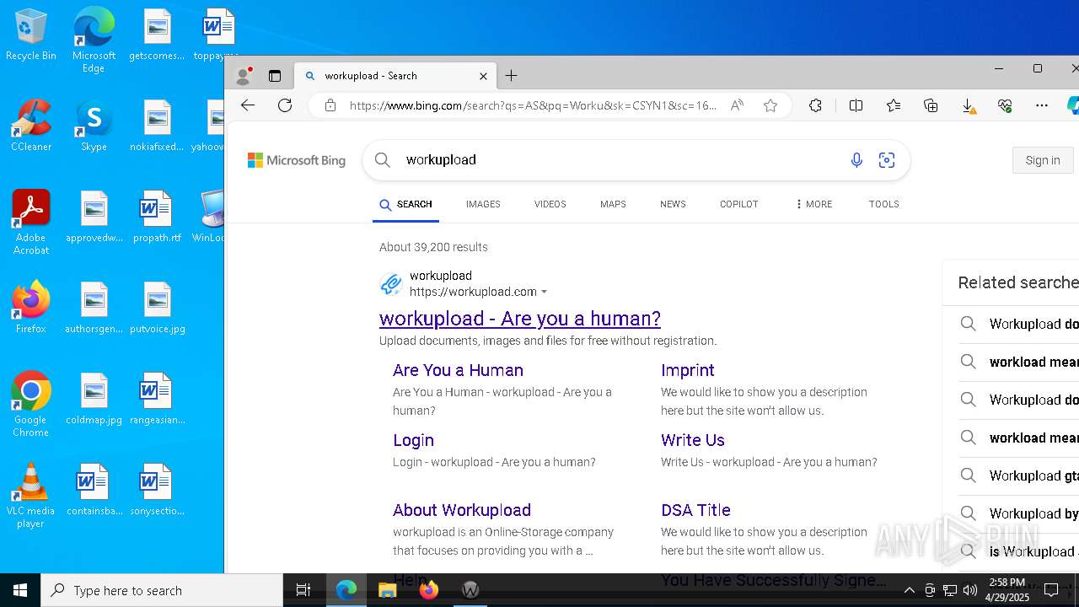Switch to NEWS search tab

[673, 204]
